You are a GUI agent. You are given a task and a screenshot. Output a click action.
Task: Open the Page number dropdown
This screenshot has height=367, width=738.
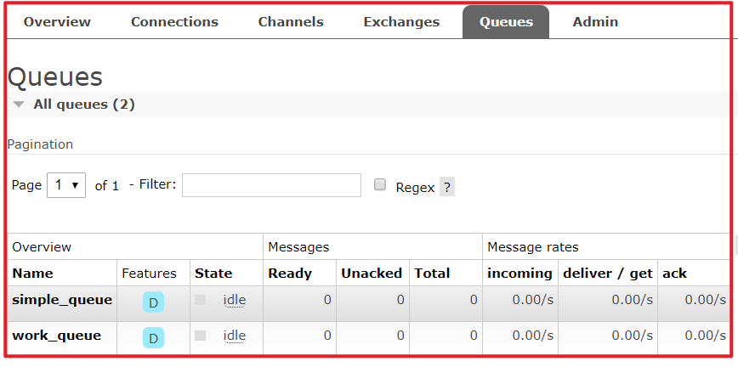[x=65, y=185]
